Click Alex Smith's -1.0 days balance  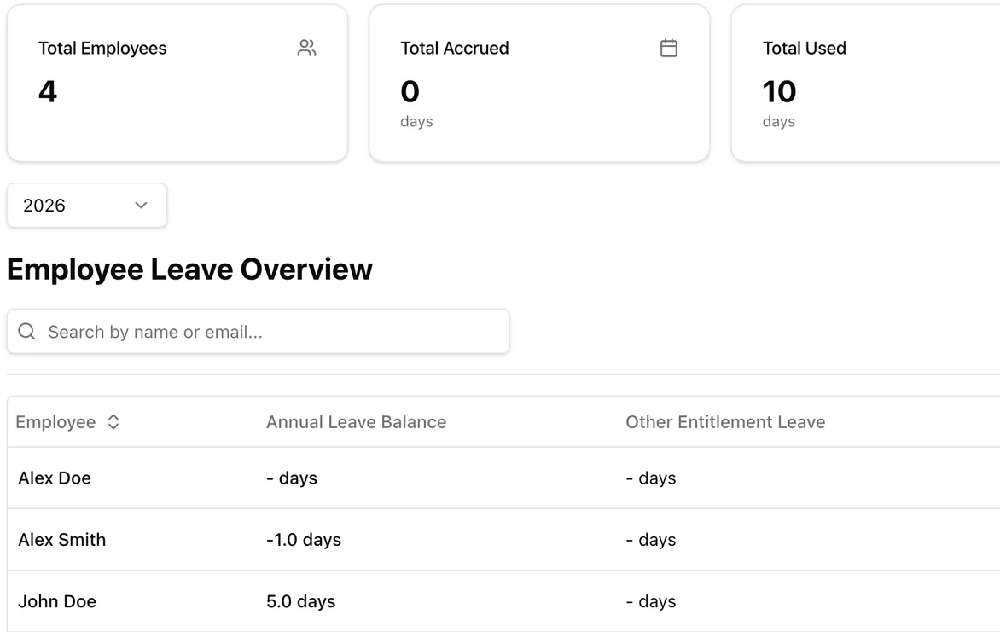click(x=304, y=540)
